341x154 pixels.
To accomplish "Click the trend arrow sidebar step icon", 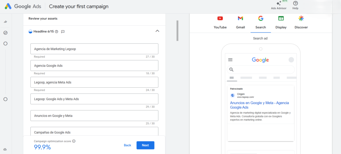I will tap(5, 22).
